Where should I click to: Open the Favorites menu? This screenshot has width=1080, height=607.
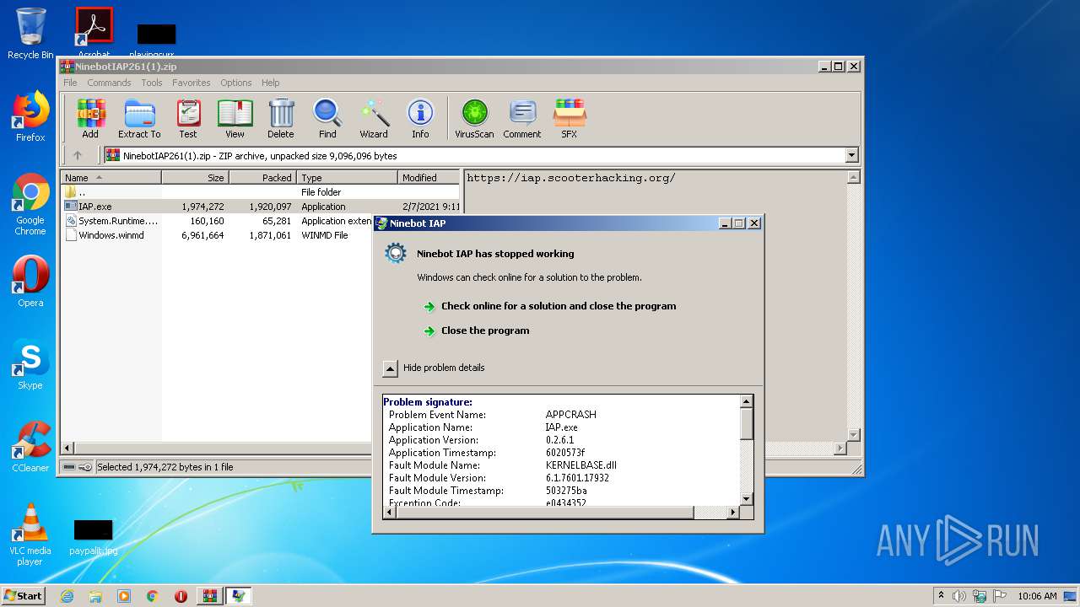[x=192, y=83]
